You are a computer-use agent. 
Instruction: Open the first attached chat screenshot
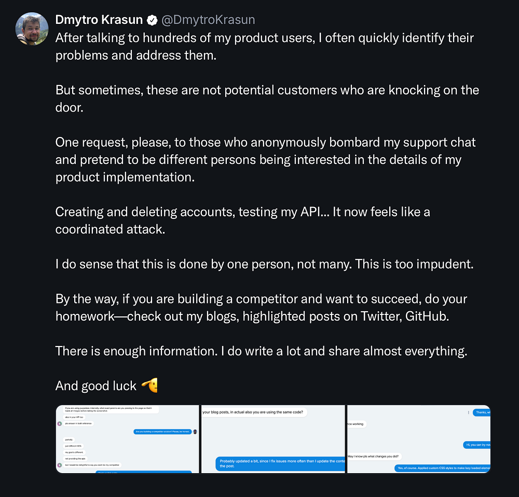(127, 439)
